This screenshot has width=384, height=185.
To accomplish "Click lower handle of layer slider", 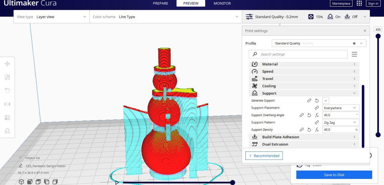I will 378,135.
